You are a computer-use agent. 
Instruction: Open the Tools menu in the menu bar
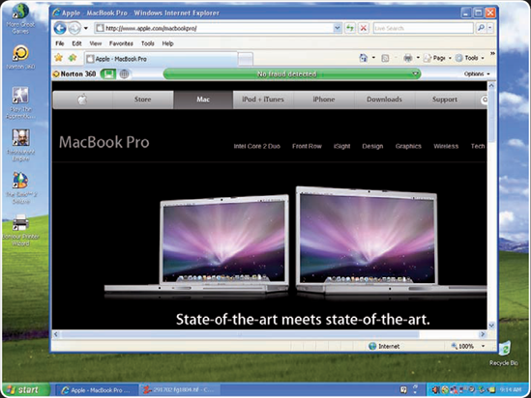click(x=148, y=43)
